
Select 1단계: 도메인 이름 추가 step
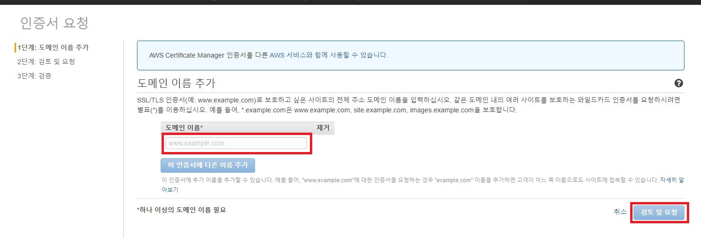pos(52,48)
